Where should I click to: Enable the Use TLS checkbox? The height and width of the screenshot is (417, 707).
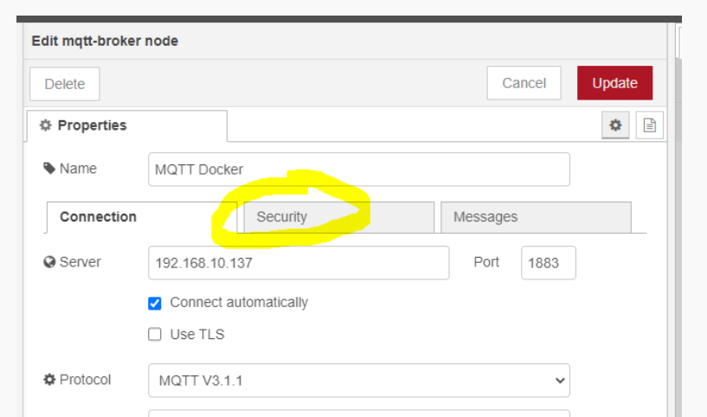point(155,334)
